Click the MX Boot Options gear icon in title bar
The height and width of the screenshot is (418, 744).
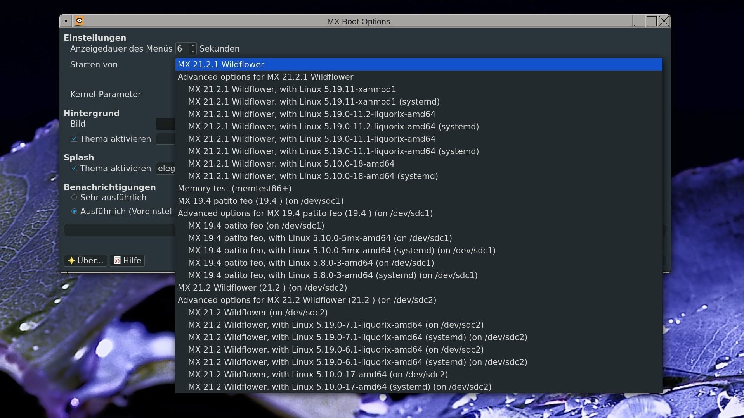(79, 21)
